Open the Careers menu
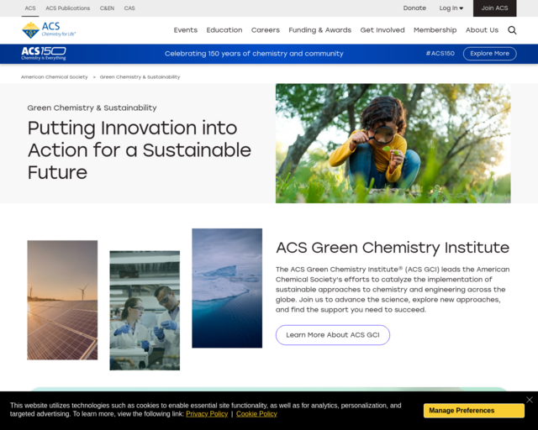 point(266,30)
